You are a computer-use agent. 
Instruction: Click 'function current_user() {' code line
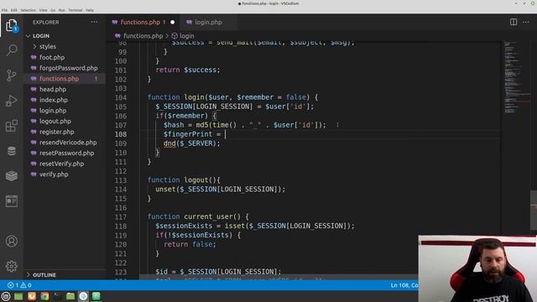pos(198,216)
